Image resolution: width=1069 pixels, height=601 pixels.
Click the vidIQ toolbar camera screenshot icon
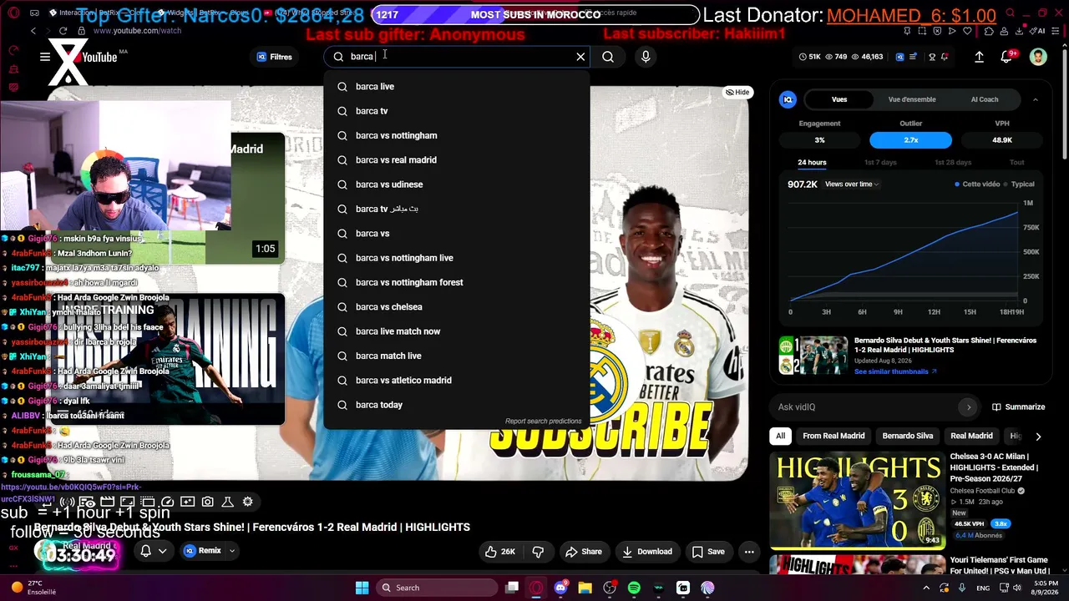(x=207, y=502)
